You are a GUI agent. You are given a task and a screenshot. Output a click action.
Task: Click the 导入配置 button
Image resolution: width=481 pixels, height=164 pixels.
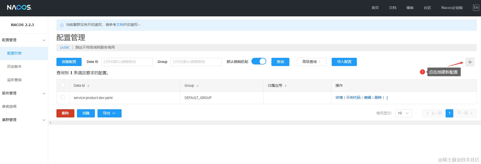click(x=344, y=62)
